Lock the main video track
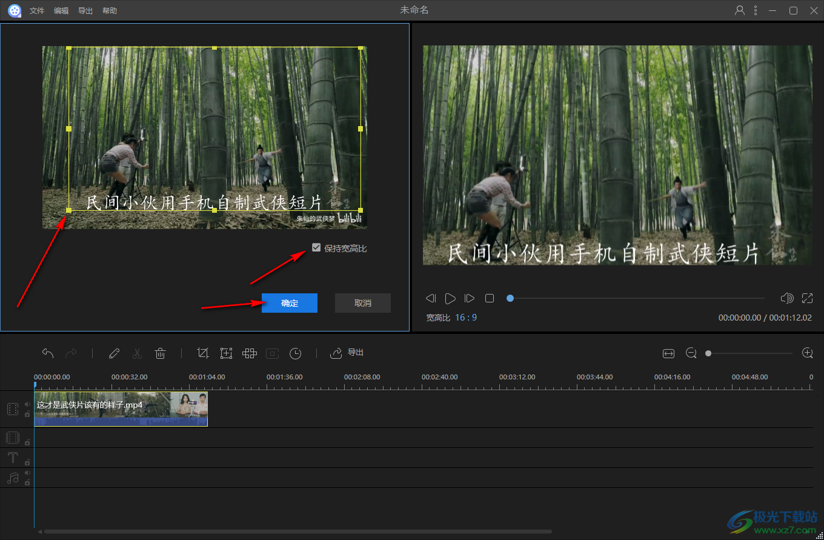This screenshot has width=824, height=540. (27, 414)
